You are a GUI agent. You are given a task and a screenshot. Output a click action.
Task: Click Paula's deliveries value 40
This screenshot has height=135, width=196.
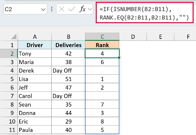pos(68,130)
